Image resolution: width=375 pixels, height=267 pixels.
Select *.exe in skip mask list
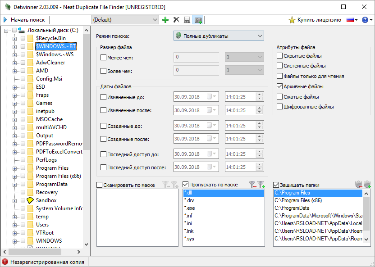pos(224,208)
